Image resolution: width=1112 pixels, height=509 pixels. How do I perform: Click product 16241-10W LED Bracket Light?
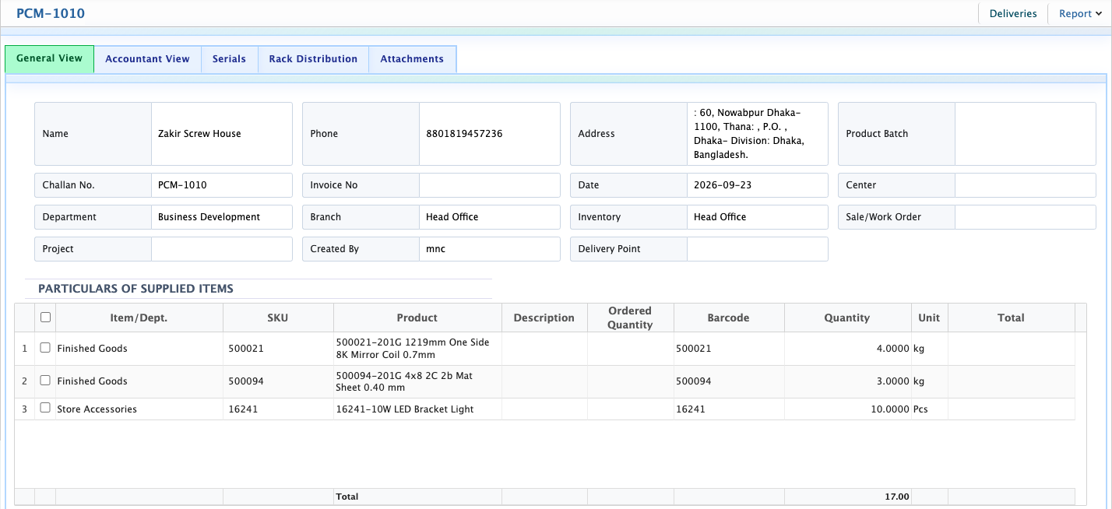click(405, 409)
